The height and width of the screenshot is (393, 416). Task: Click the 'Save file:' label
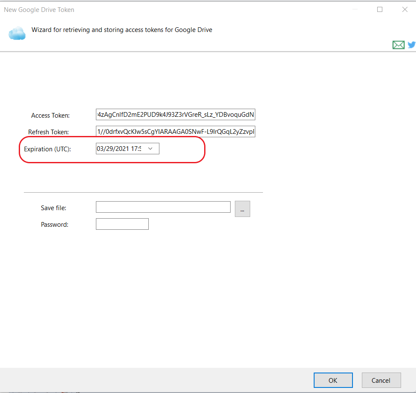[54, 208]
